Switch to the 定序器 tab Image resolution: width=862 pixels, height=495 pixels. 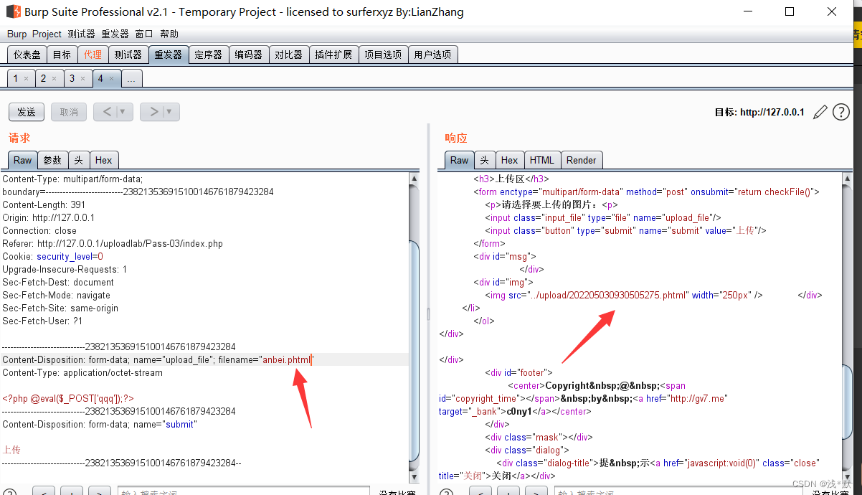pos(209,55)
